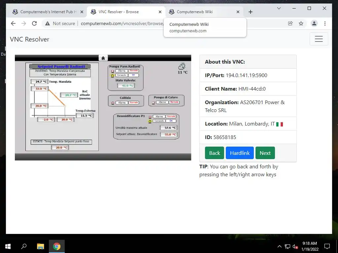
Task: Close the Computernewb Wiki tab
Action: click(x=238, y=12)
